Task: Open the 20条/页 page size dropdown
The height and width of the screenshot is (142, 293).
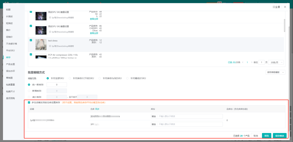Action: 276,62
